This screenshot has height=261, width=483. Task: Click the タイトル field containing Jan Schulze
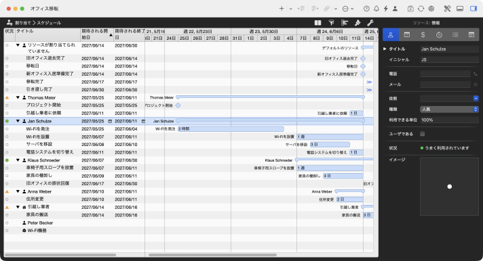tap(449, 49)
